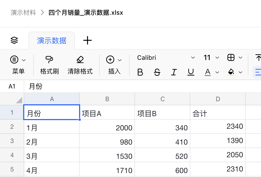Screen dimensions: 261x177
Task: Select cell containing 项目A
Action: 107,112
